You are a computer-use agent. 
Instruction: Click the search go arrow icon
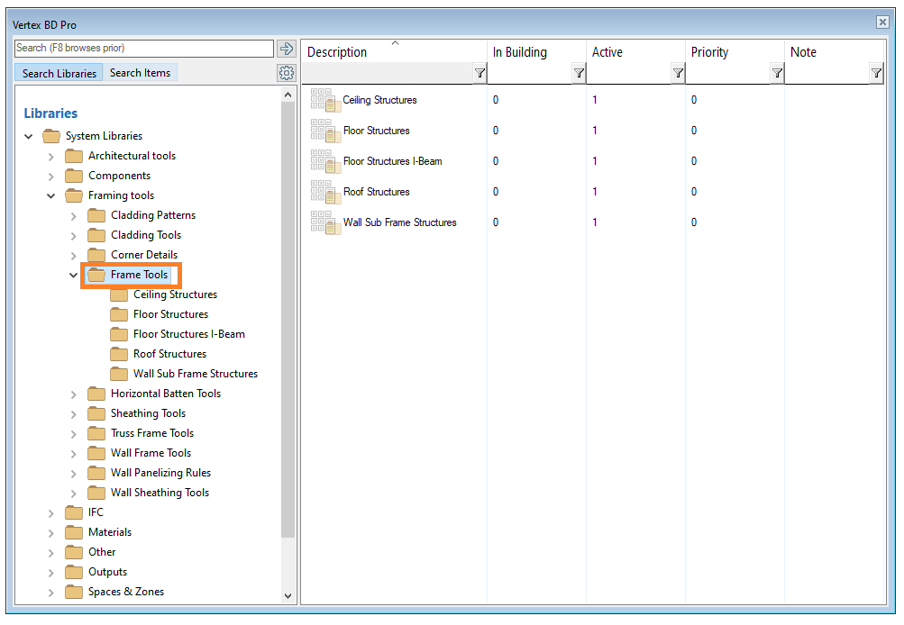coord(287,49)
